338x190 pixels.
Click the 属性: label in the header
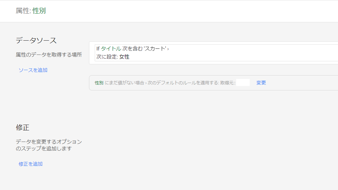23,10
